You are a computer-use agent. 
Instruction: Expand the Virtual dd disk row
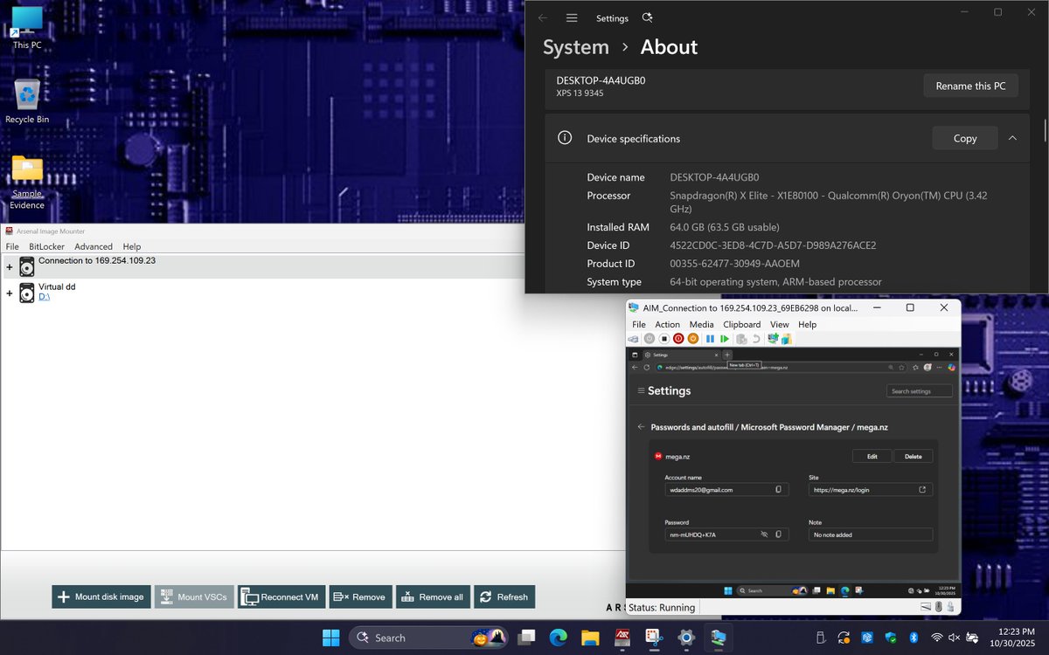coord(10,293)
